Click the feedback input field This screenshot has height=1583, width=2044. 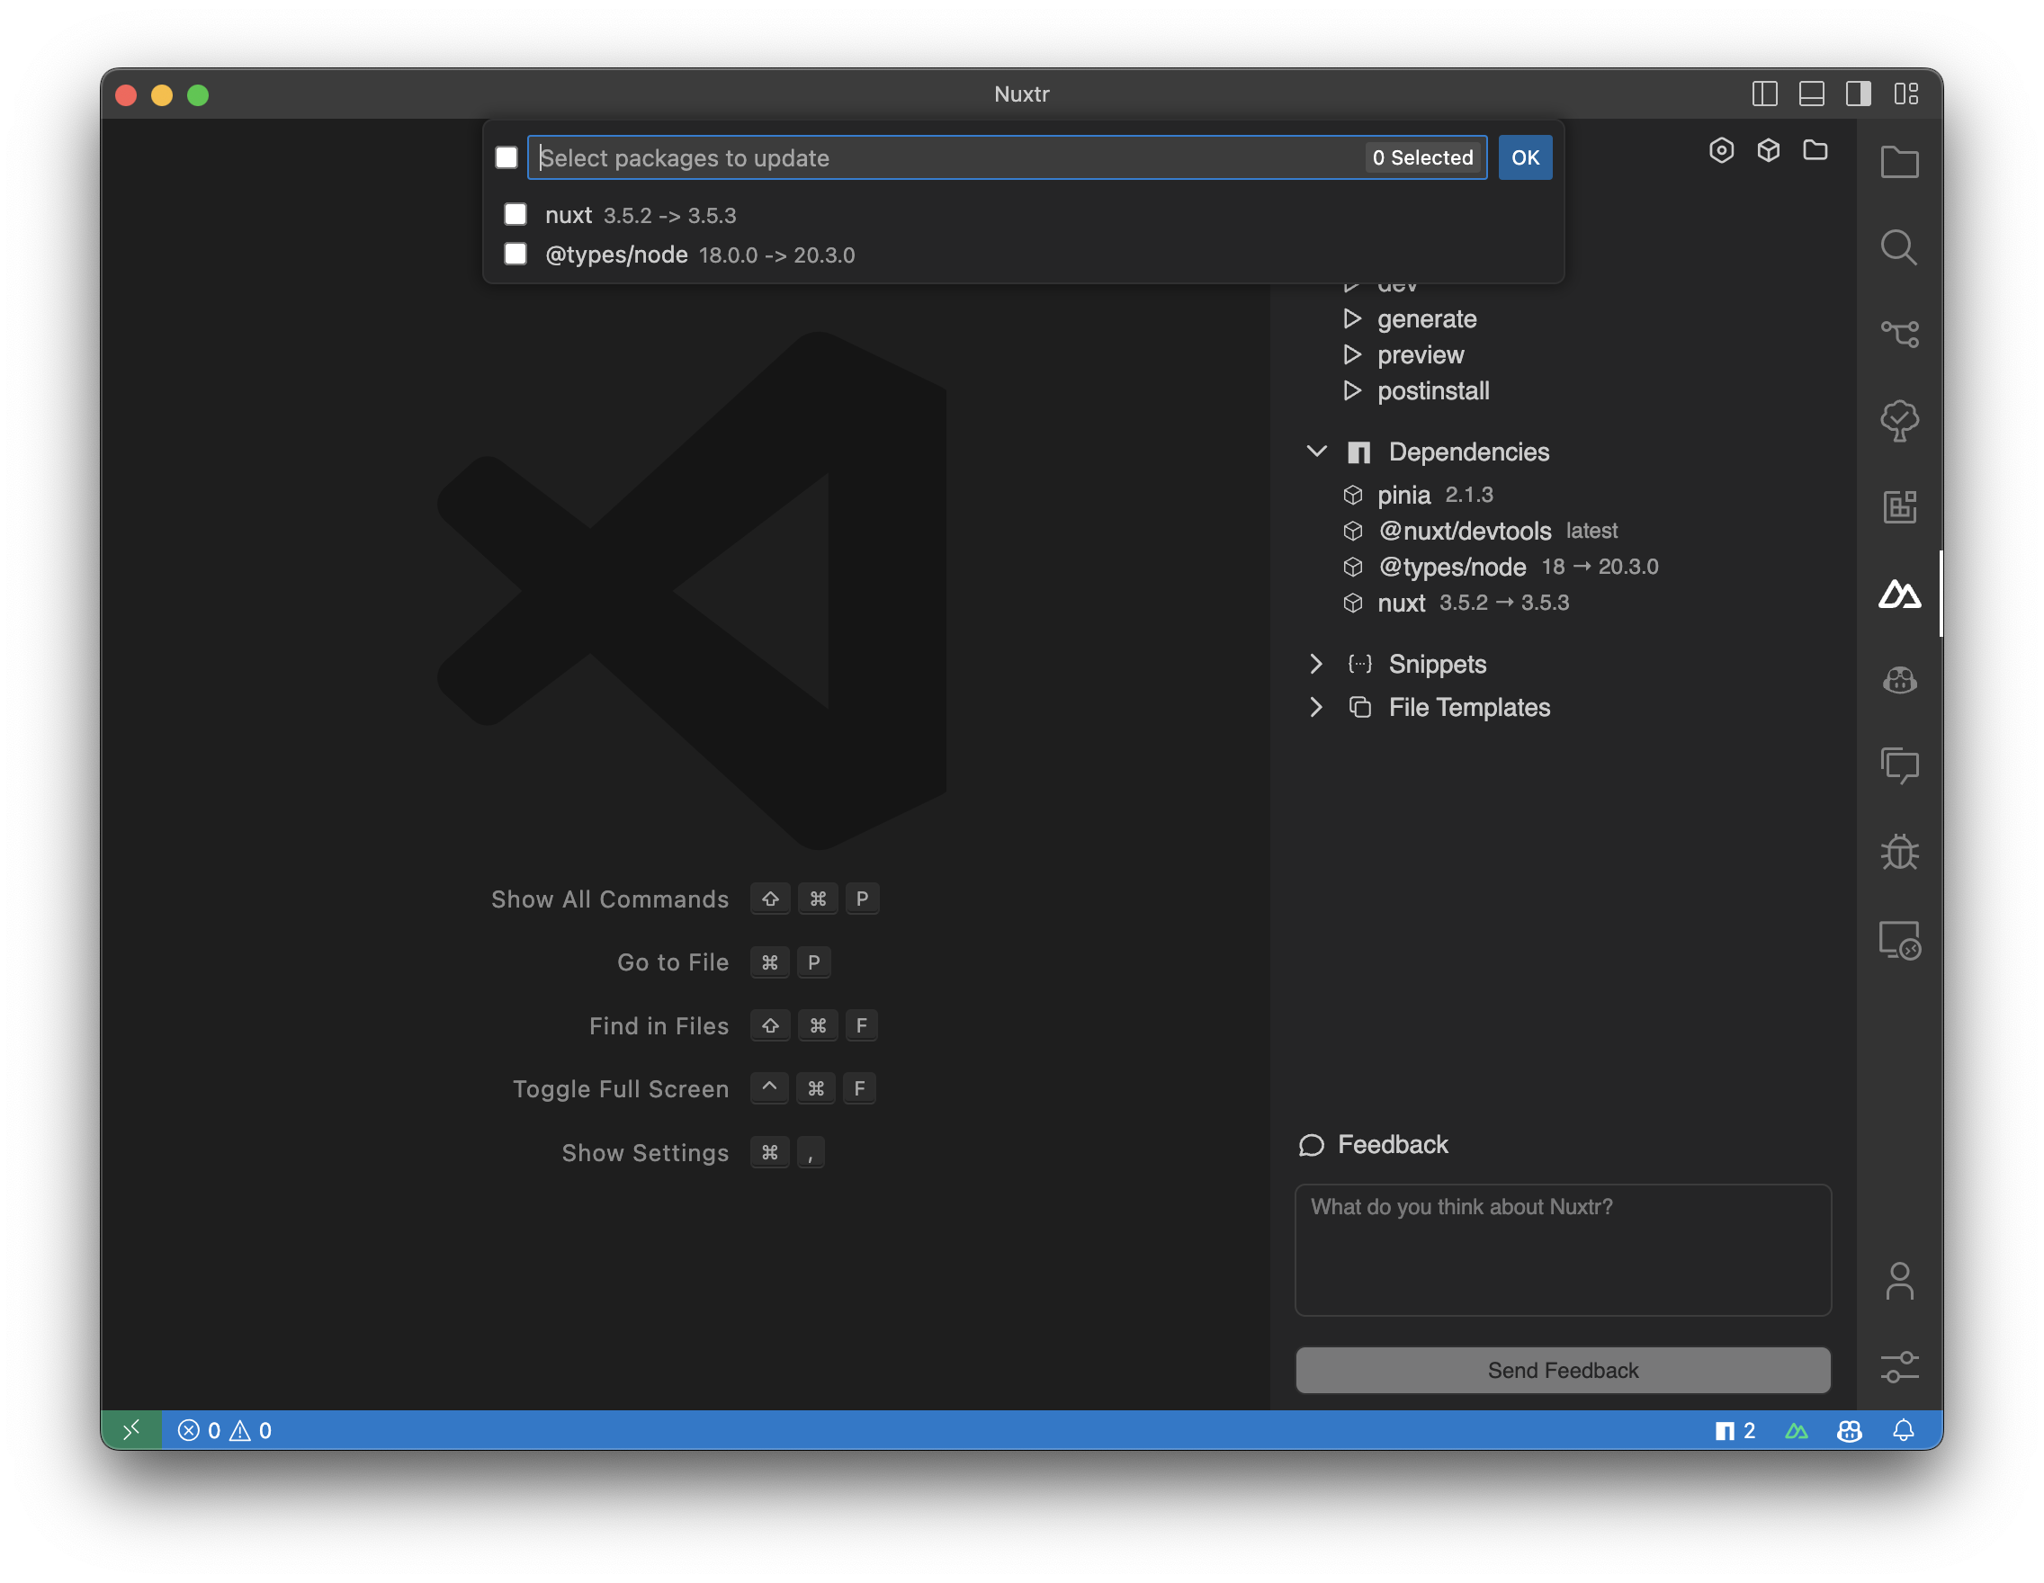[1563, 1248]
